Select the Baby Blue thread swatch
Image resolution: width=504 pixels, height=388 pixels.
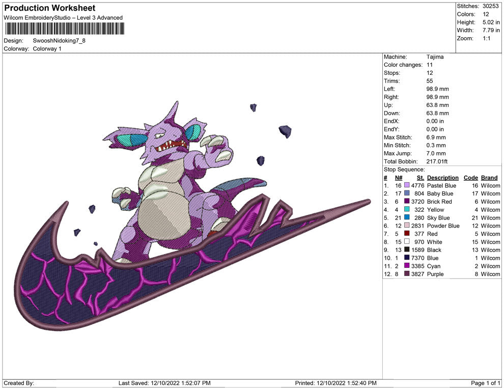pyautogui.click(x=407, y=194)
